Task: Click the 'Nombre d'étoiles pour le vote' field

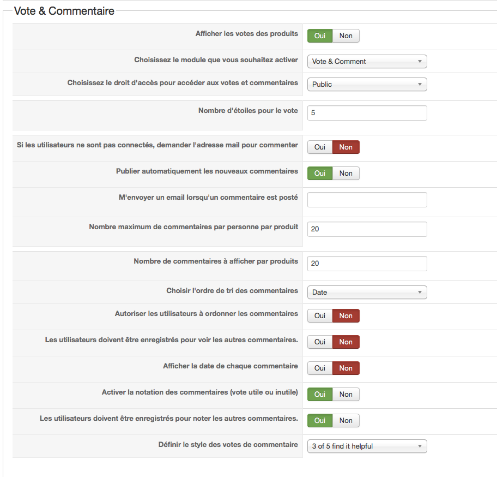Action: pyautogui.click(x=367, y=113)
